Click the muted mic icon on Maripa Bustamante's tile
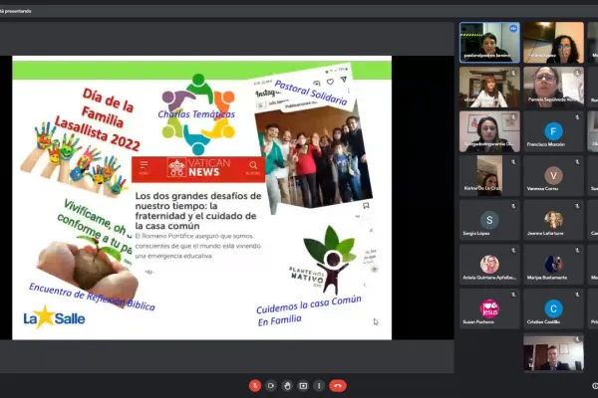This screenshot has width=598, height=398. click(577, 250)
